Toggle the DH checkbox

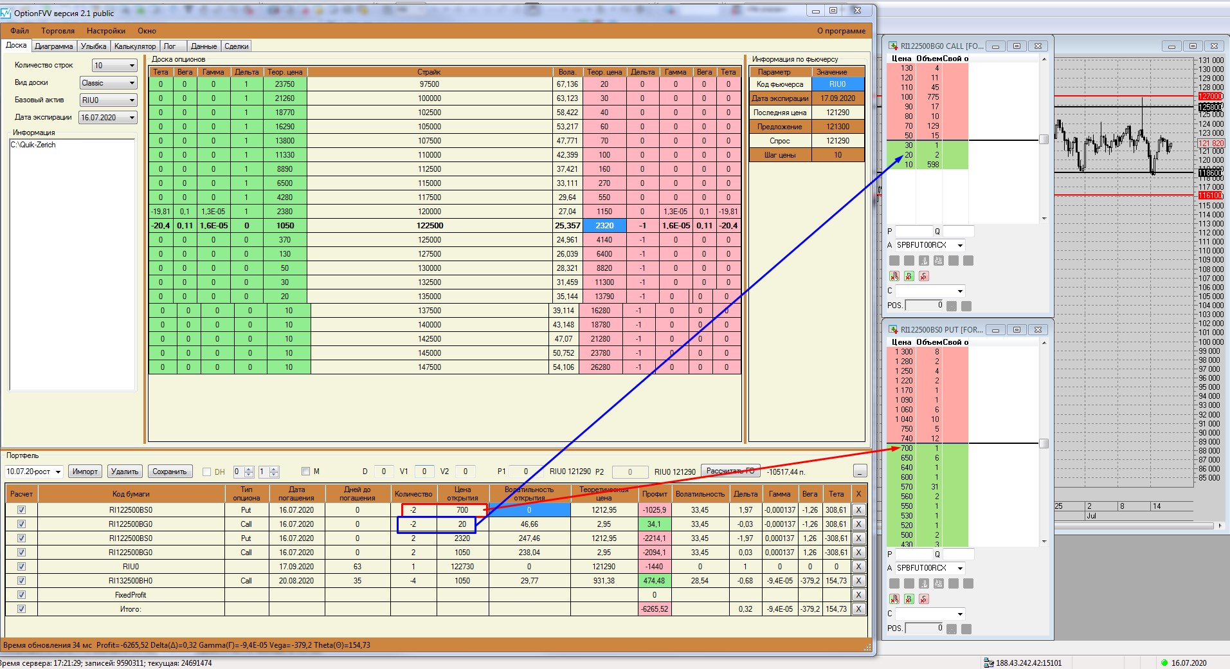206,472
